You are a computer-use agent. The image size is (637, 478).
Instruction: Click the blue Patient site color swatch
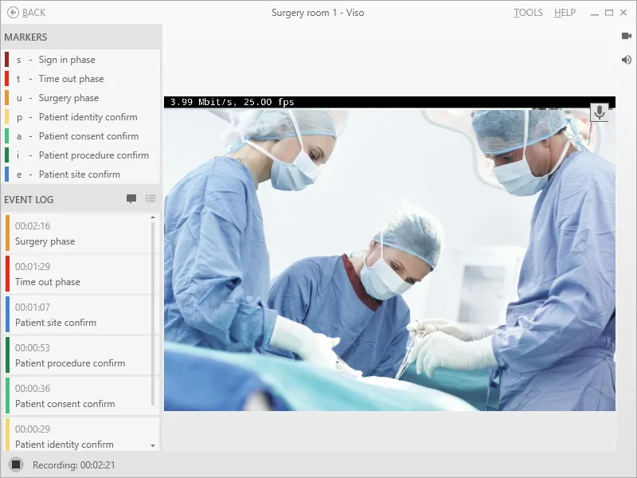(7, 174)
